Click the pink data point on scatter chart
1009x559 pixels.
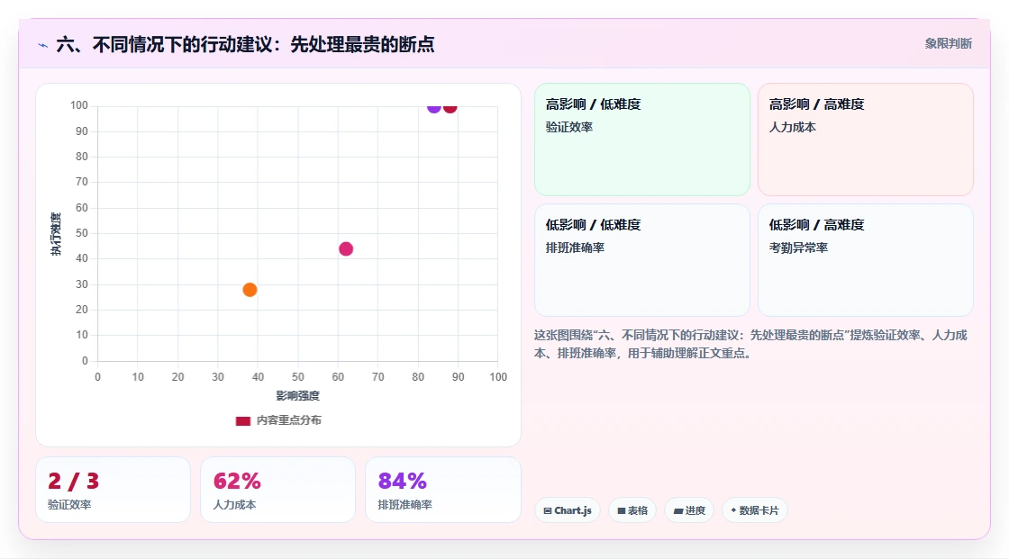tap(346, 249)
